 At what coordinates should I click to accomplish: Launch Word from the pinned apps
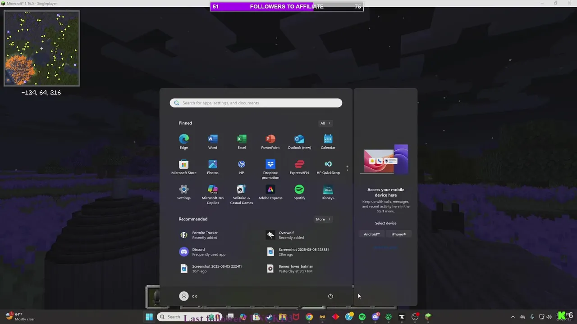213,141
